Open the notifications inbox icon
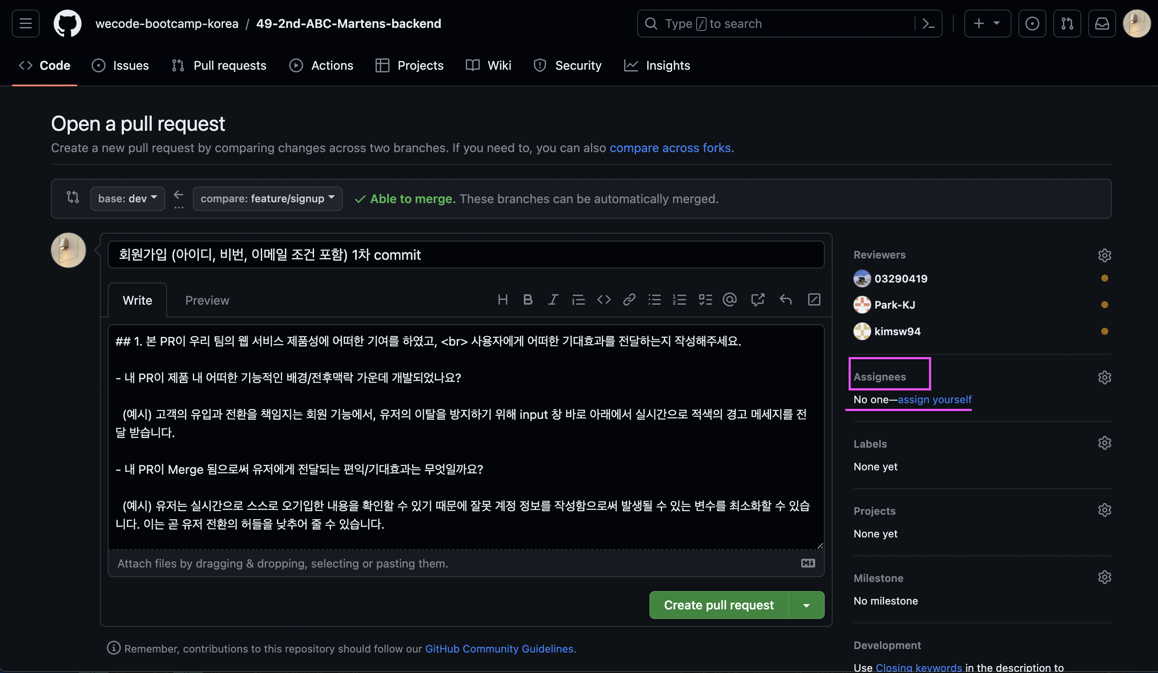 click(x=1101, y=24)
